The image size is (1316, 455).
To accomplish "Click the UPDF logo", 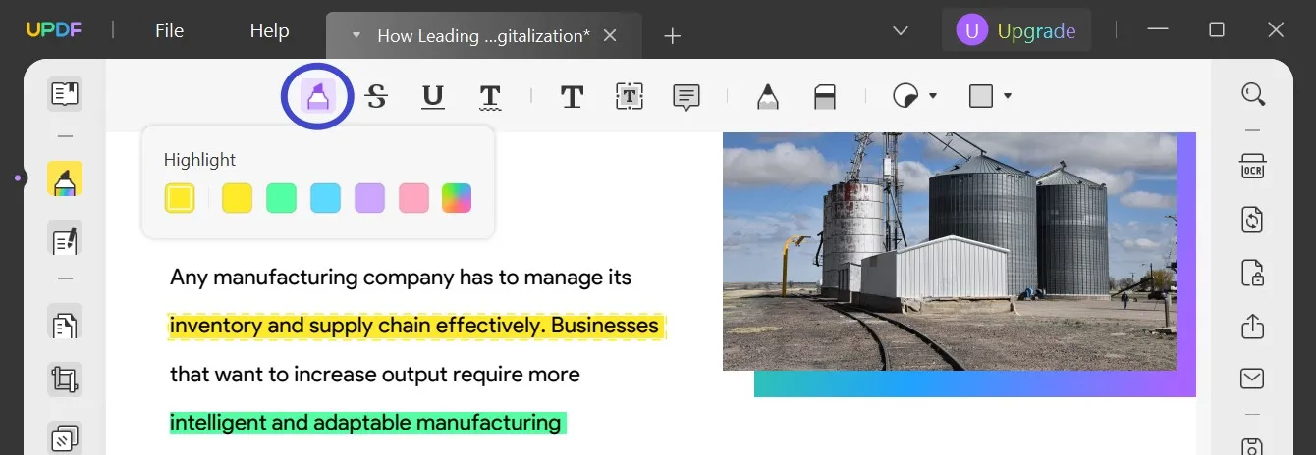I will pyautogui.click(x=53, y=30).
